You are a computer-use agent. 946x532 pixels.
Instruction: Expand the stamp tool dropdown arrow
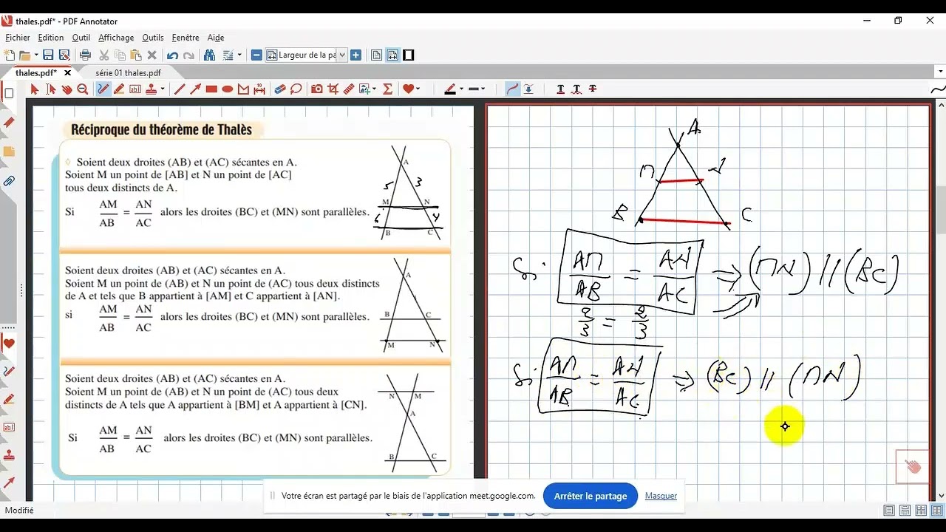click(x=163, y=89)
